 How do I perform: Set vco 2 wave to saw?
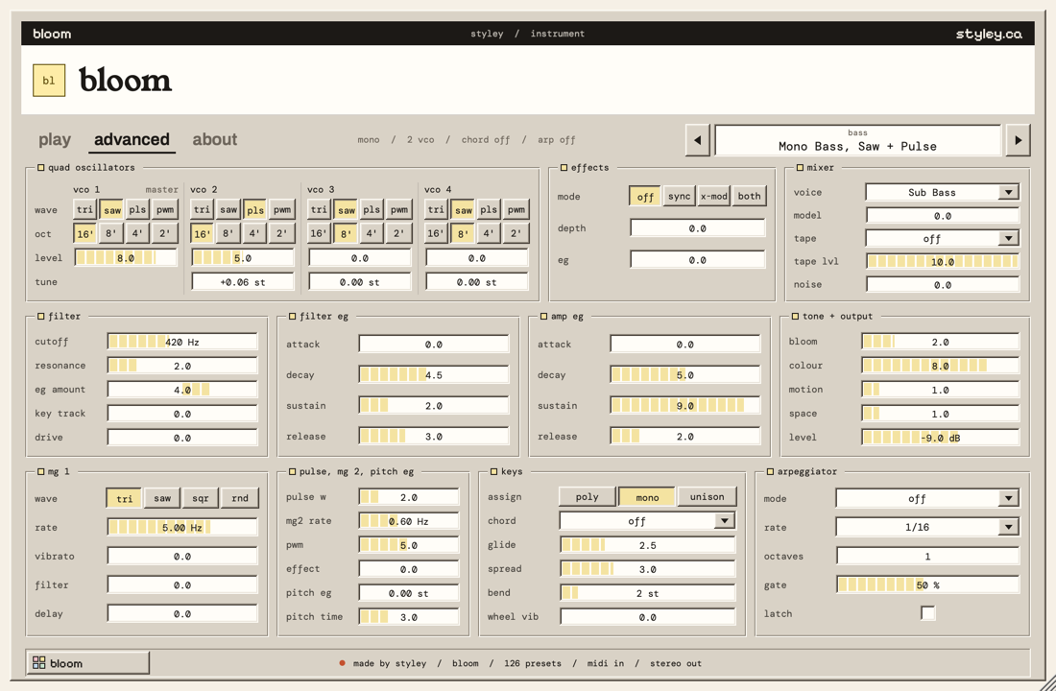click(229, 210)
